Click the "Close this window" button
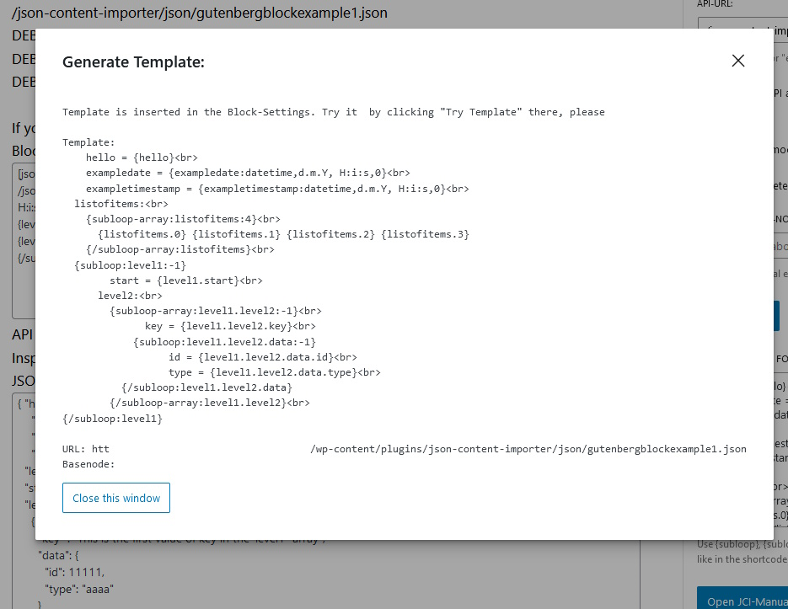 (x=116, y=498)
